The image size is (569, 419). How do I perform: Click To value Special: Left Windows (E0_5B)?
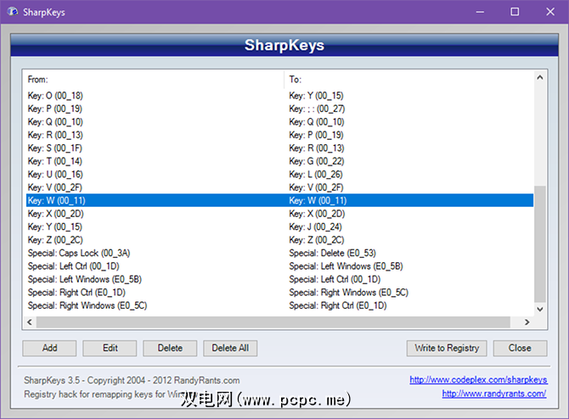pos(346,266)
